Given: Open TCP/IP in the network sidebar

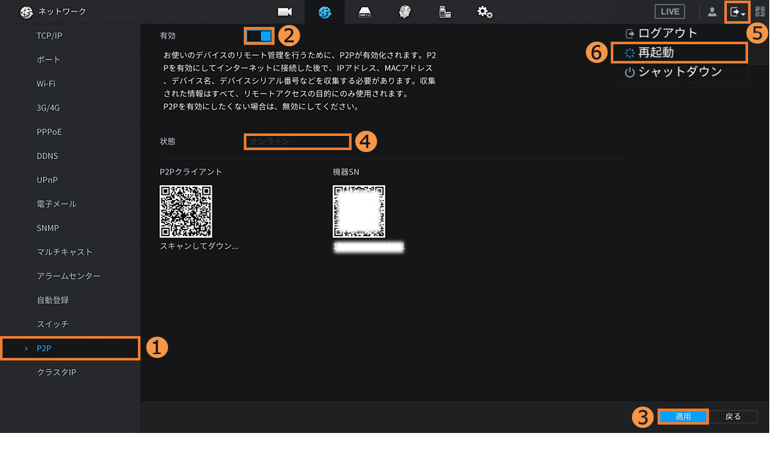Looking at the screenshot, I should coord(49,36).
